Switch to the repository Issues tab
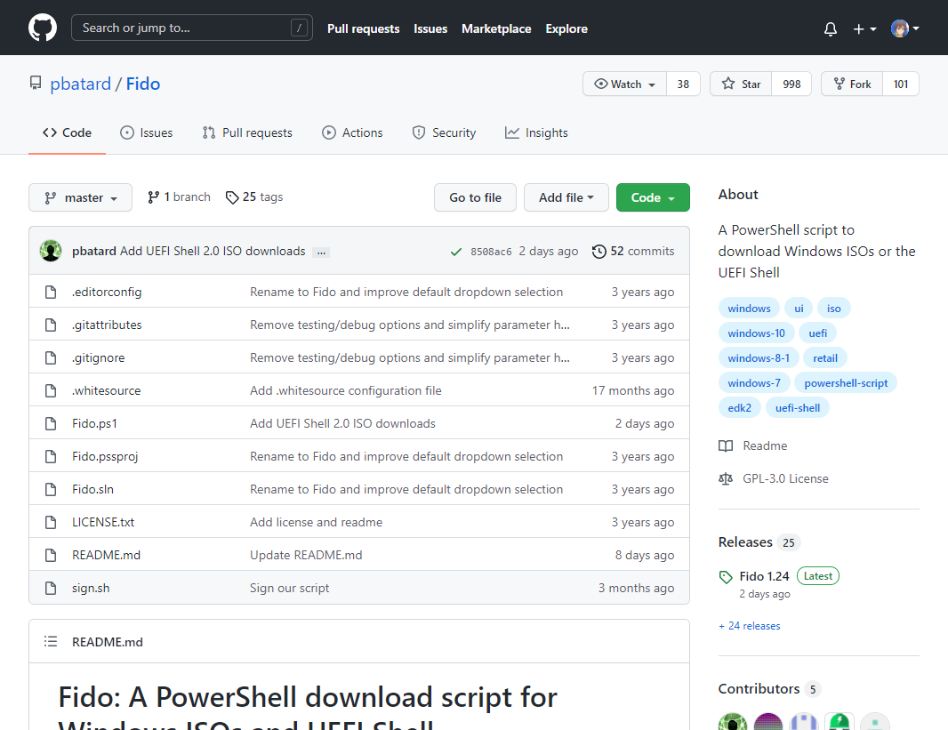Screen dimensions: 948x730 pos(147,133)
